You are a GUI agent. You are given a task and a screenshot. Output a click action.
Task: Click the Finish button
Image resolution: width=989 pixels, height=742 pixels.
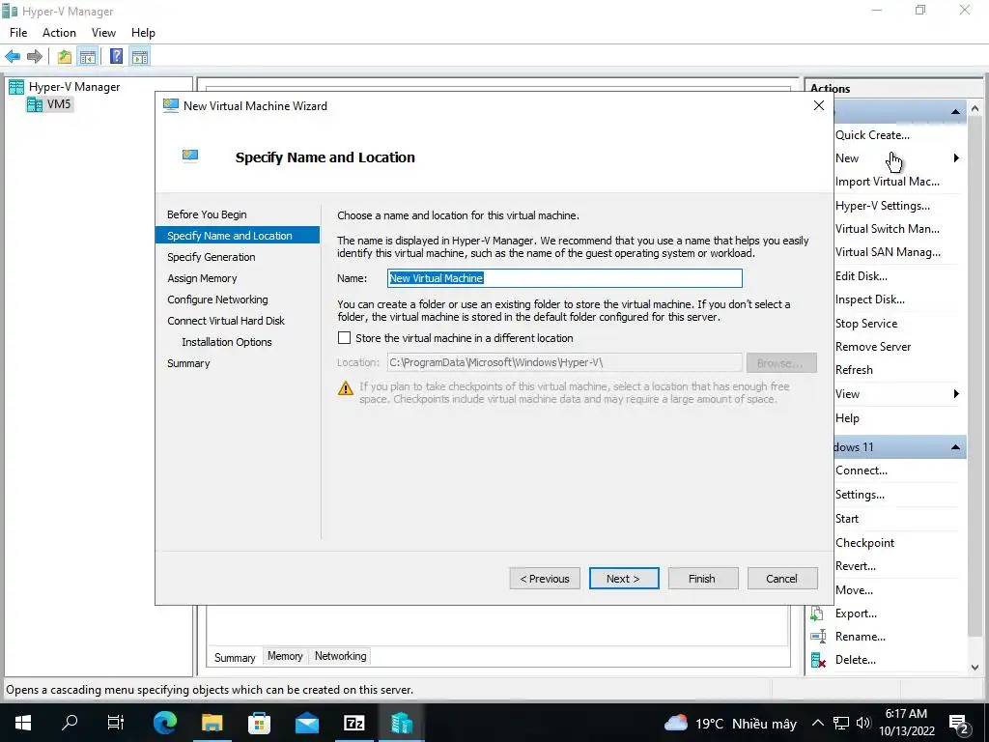pos(703,579)
